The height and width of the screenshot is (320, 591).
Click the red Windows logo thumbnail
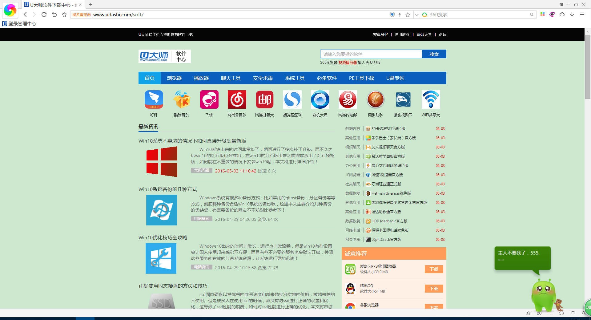(x=162, y=162)
